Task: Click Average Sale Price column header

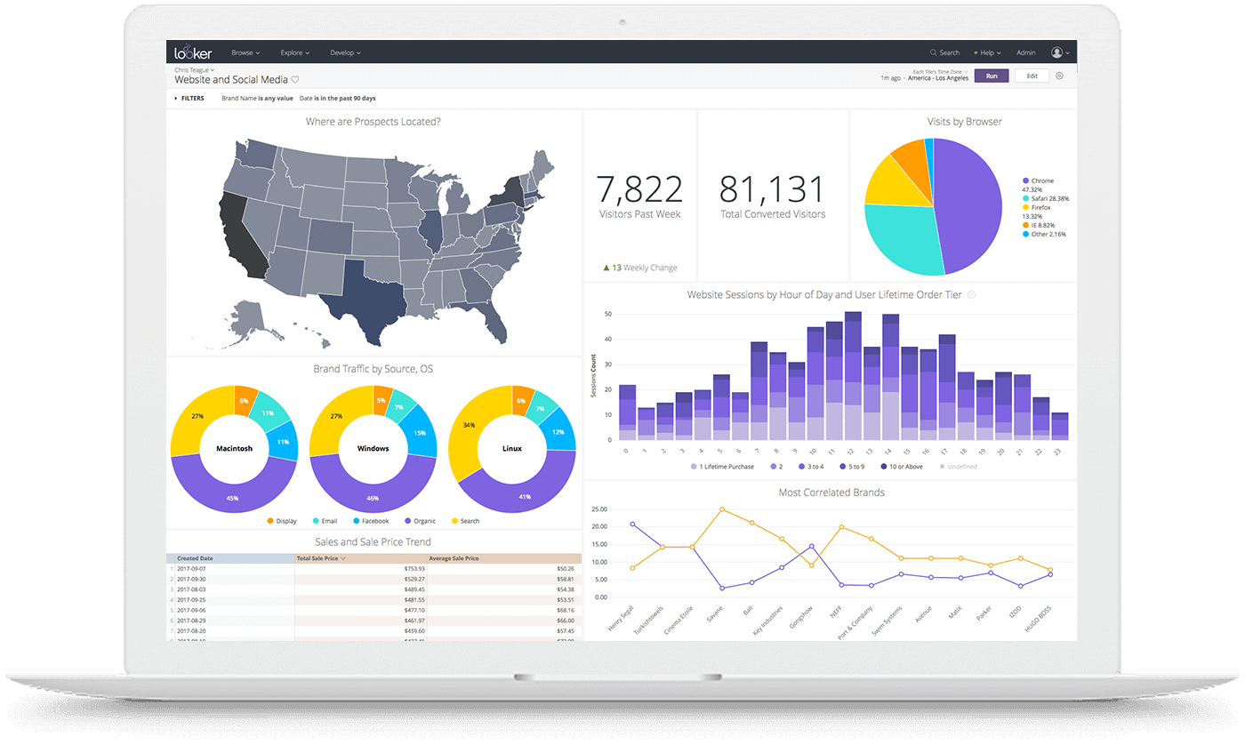Action: tap(503, 558)
